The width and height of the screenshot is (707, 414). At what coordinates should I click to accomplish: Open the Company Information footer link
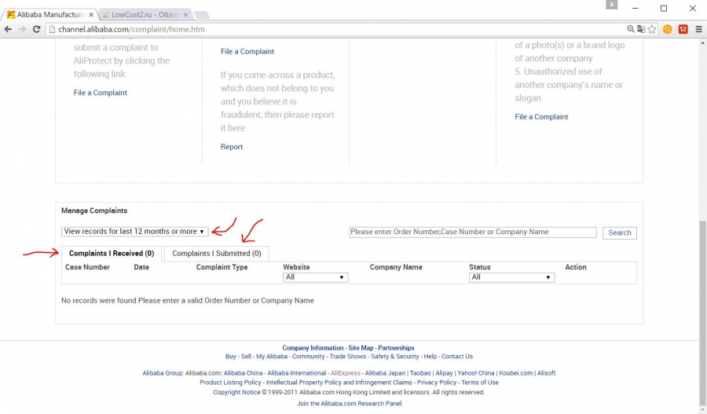tap(313, 348)
